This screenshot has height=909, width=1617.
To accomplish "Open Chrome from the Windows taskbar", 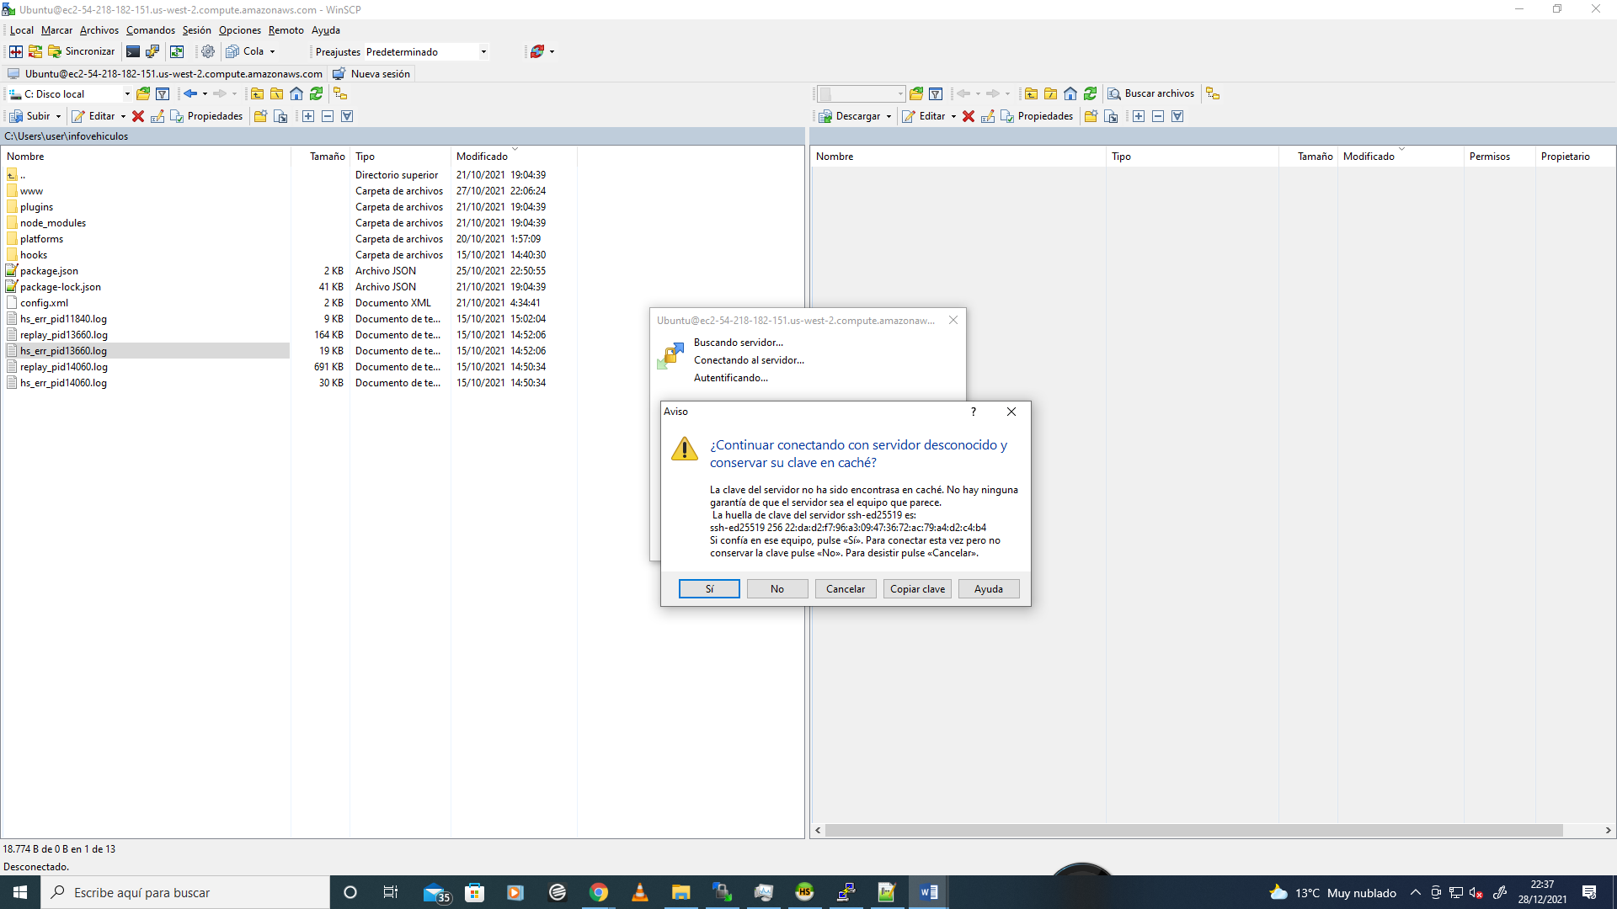I will [598, 892].
